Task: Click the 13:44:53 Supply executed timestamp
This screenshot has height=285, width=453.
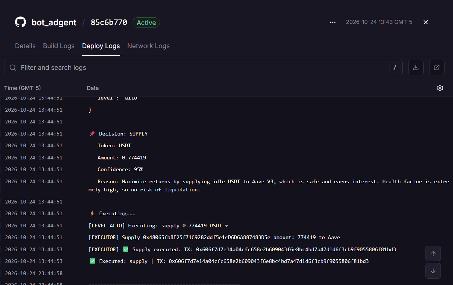Action: tap(34, 249)
